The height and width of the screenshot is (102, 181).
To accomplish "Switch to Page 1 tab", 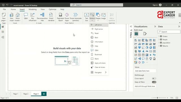I will (x=16, y=94).
